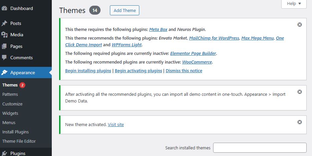The image size is (312, 156).
Task: Click the Posts pushpin icon
Action: click(x=4, y=23)
